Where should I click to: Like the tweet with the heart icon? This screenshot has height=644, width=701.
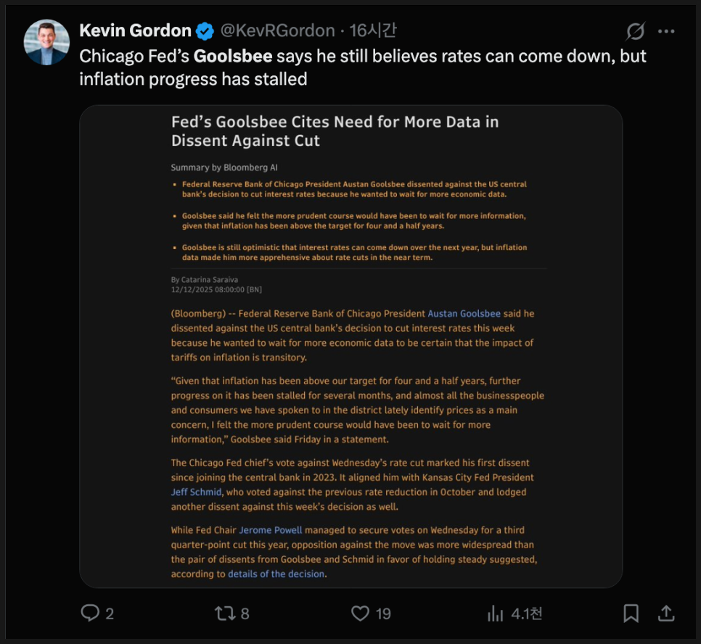(x=361, y=614)
